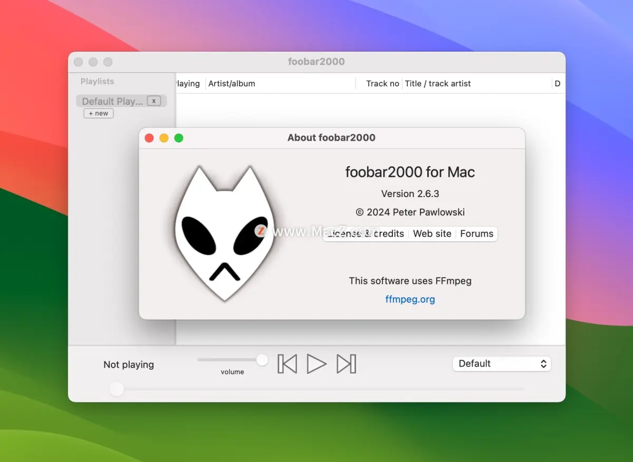Visit the Forums page
This screenshot has width=633, height=462.
[x=476, y=233]
